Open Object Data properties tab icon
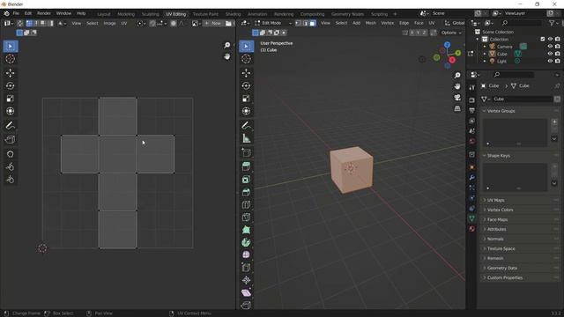 (x=472, y=218)
